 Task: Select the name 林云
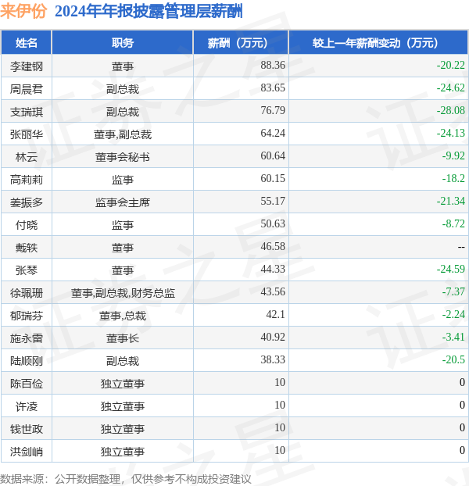27,157
